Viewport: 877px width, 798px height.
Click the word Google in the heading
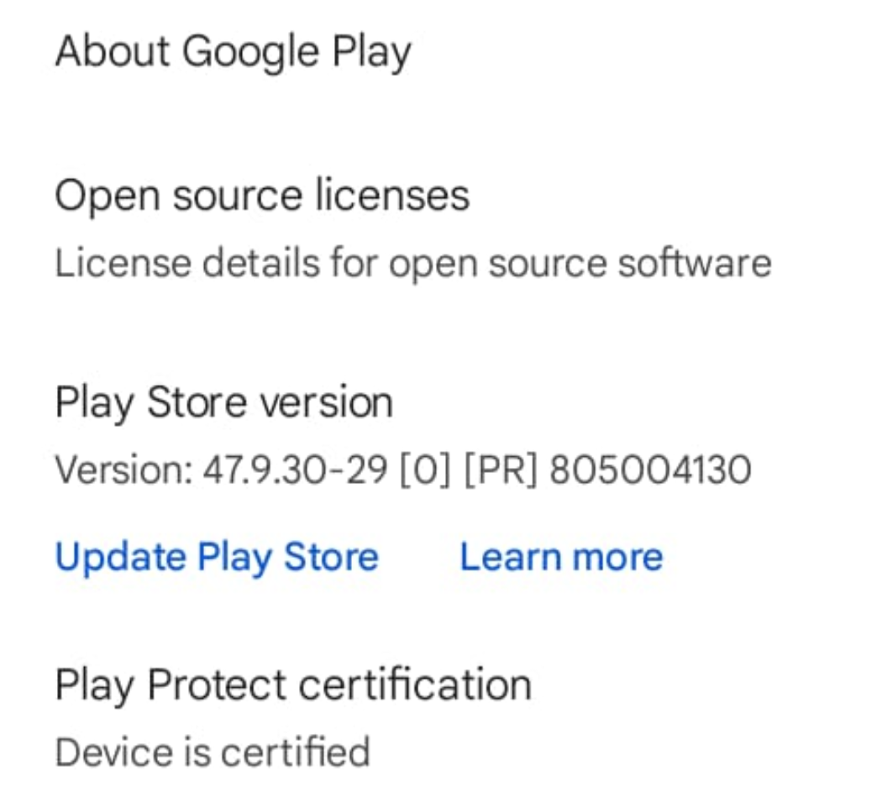(x=250, y=52)
